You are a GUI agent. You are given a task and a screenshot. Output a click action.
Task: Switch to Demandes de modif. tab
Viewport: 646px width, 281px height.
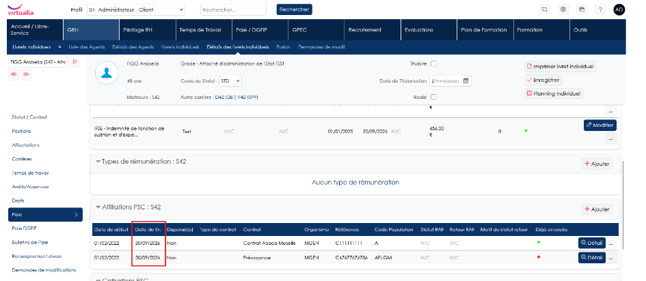(322, 47)
